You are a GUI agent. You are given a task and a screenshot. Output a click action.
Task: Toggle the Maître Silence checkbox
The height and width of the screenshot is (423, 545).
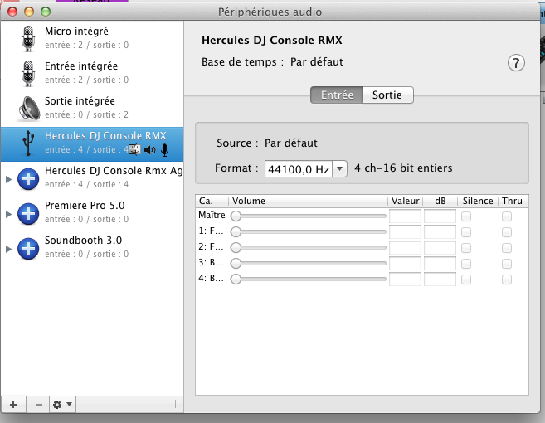click(x=465, y=216)
